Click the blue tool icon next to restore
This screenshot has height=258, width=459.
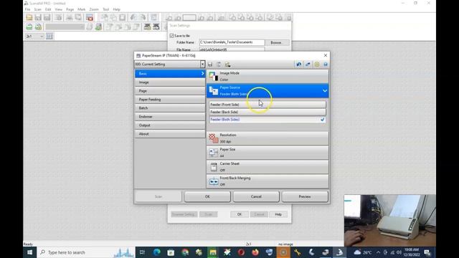tap(308, 64)
